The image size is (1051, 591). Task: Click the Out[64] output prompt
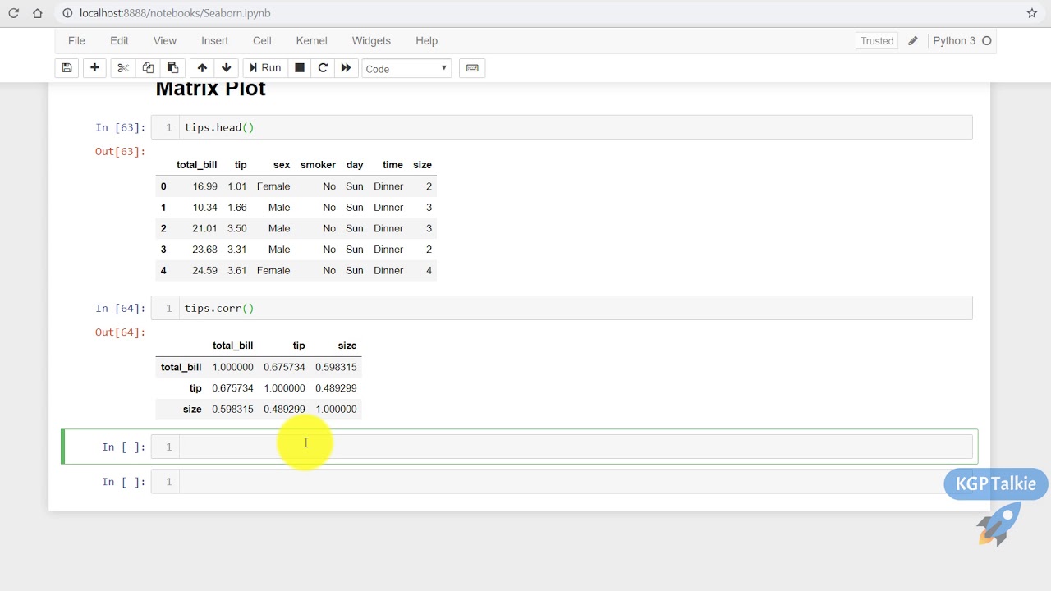click(x=121, y=332)
